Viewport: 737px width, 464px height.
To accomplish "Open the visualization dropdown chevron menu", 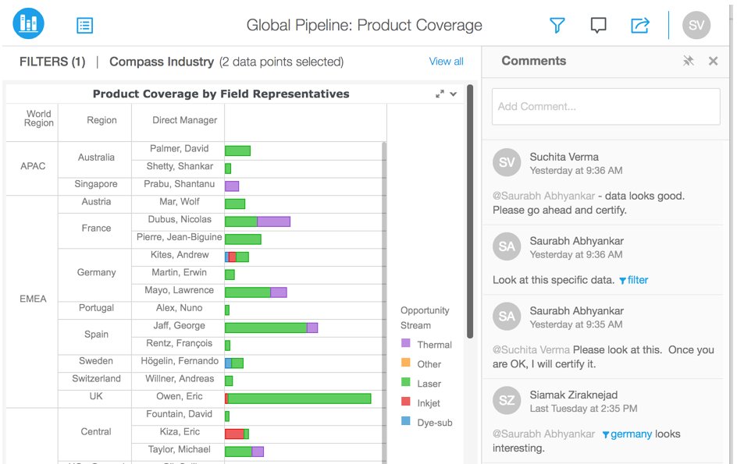I will point(453,94).
